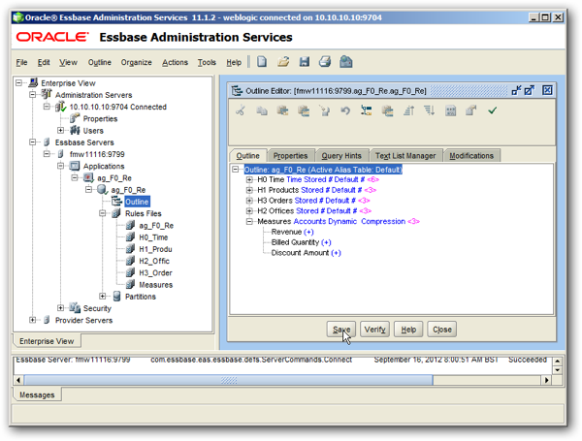Select the Users node in Enterprise View

tap(93, 131)
